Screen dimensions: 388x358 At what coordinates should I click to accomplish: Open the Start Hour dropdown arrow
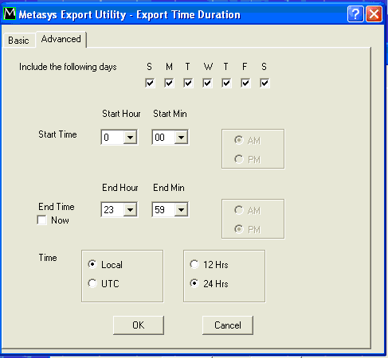pyautogui.click(x=130, y=137)
